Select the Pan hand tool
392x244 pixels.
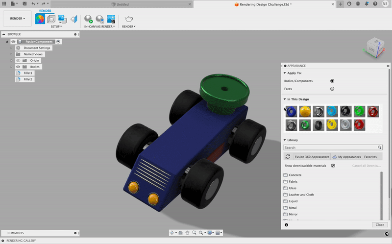point(187,233)
